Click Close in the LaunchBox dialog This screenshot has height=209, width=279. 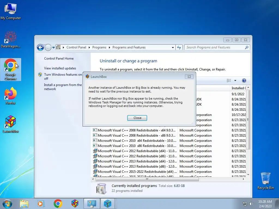point(137,118)
